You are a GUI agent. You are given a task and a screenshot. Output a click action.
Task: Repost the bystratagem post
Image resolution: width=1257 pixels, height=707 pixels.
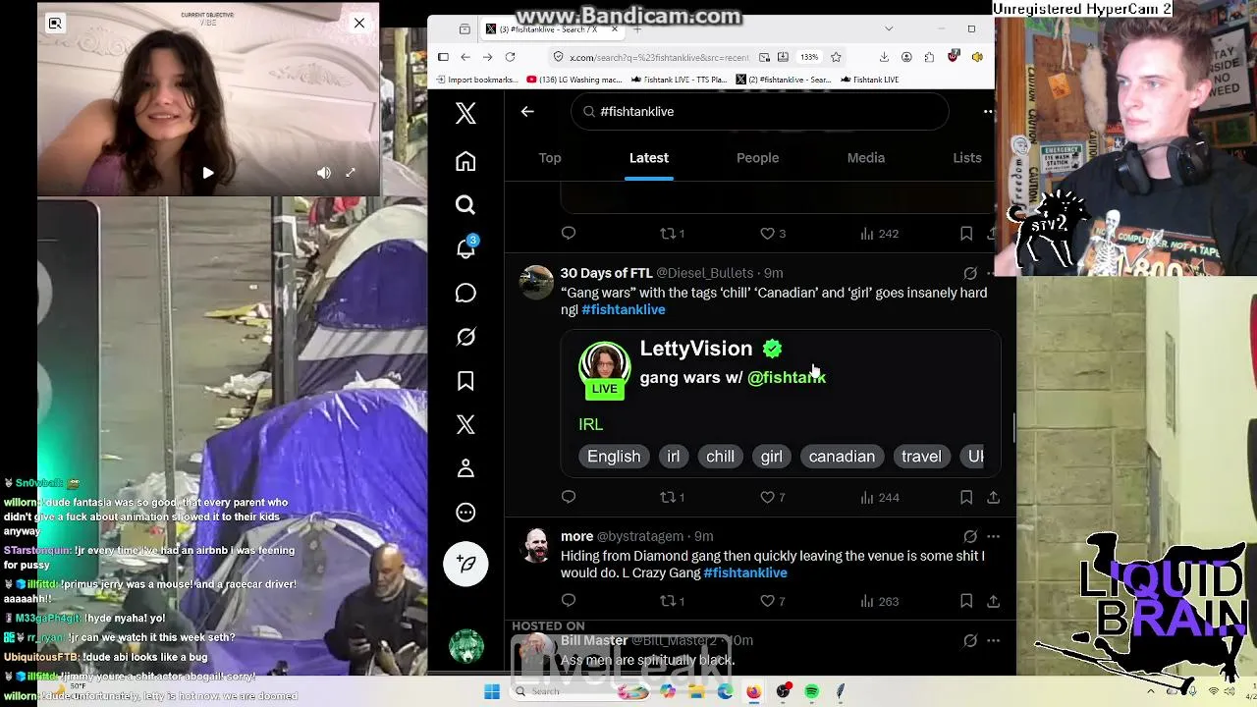coord(672,601)
